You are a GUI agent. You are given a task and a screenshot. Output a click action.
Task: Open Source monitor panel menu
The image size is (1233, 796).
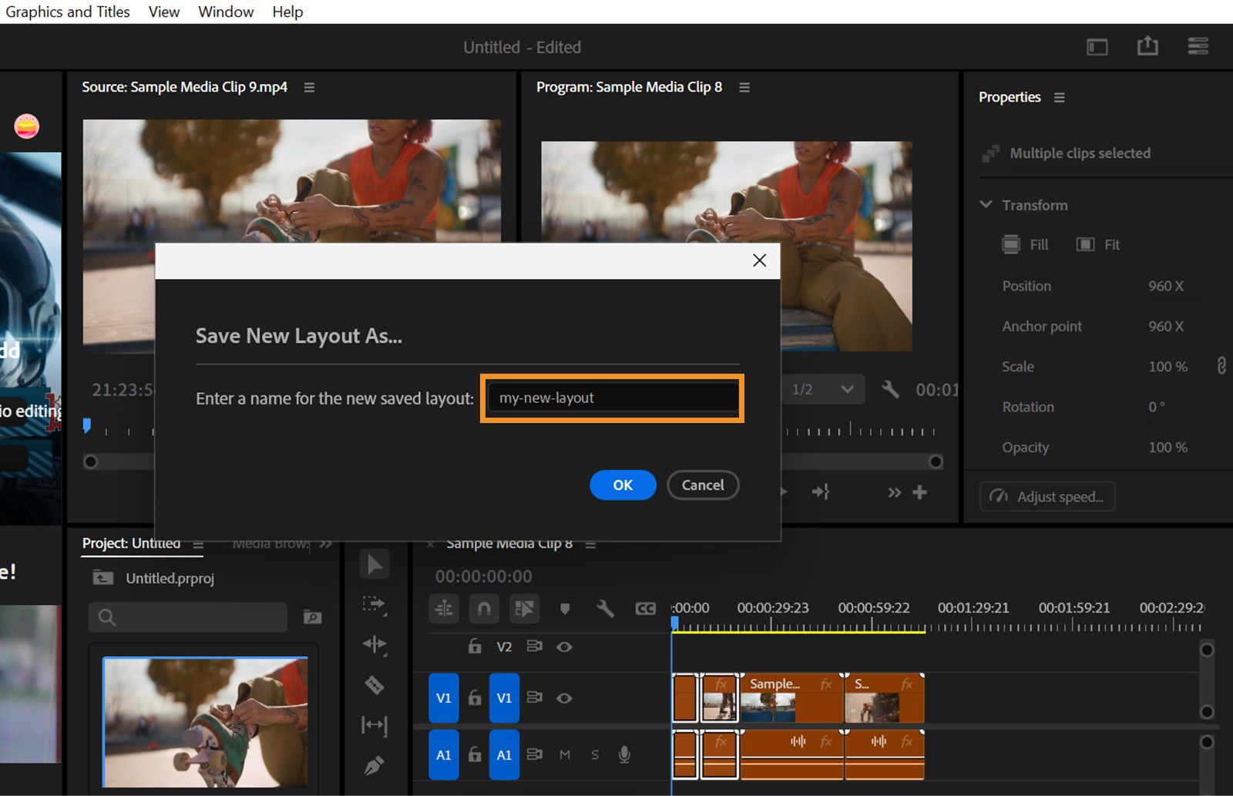309,87
